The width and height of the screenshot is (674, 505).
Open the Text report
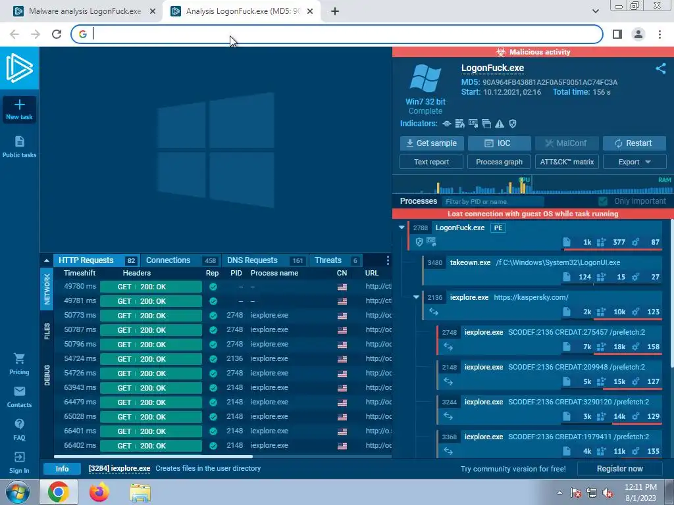[x=431, y=162]
